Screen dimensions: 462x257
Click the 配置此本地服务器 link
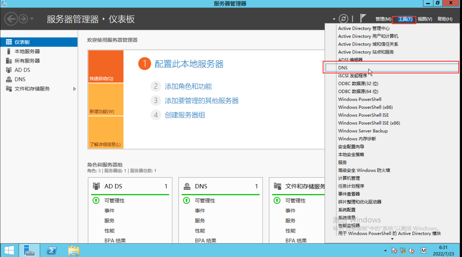point(189,64)
